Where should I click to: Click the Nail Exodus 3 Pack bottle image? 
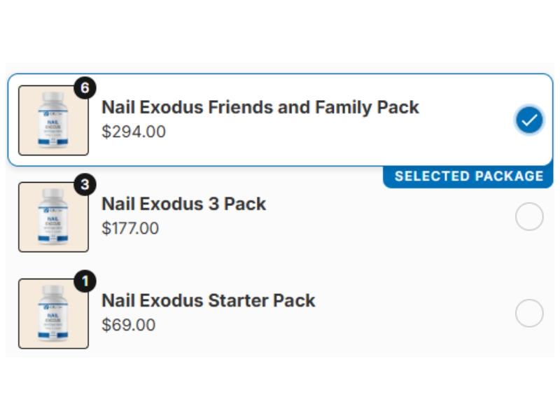point(53,217)
